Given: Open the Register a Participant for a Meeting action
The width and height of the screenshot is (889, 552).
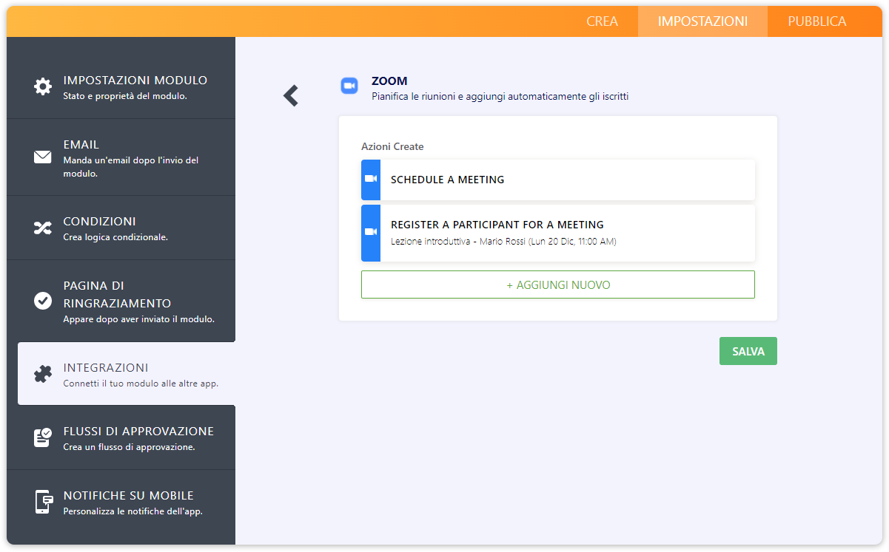Looking at the screenshot, I should pos(558,233).
